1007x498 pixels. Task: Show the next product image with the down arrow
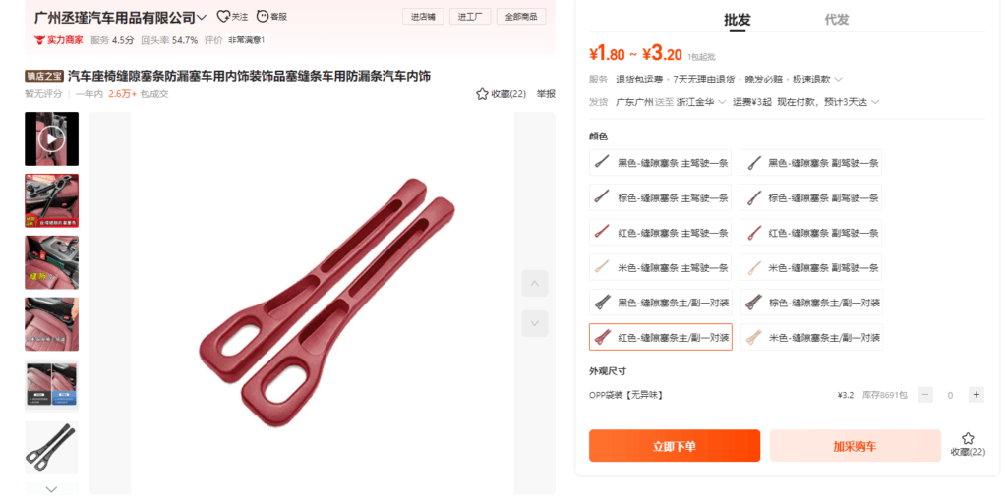[534, 323]
